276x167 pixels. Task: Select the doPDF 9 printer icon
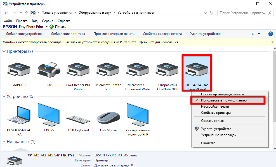pos(19,70)
